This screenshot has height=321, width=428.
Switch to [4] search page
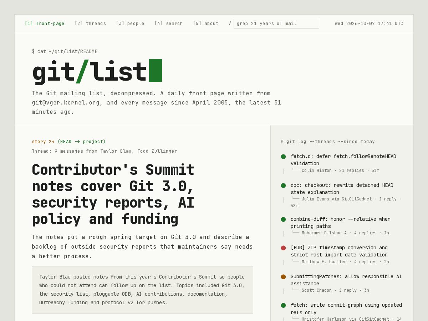[x=169, y=24]
